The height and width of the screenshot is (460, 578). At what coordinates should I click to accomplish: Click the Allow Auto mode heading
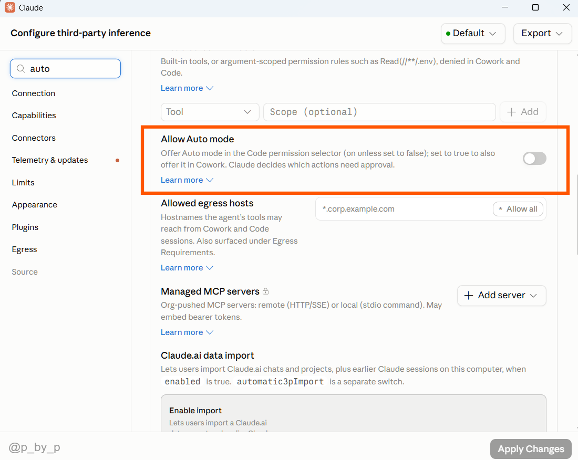pyautogui.click(x=197, y=139)
